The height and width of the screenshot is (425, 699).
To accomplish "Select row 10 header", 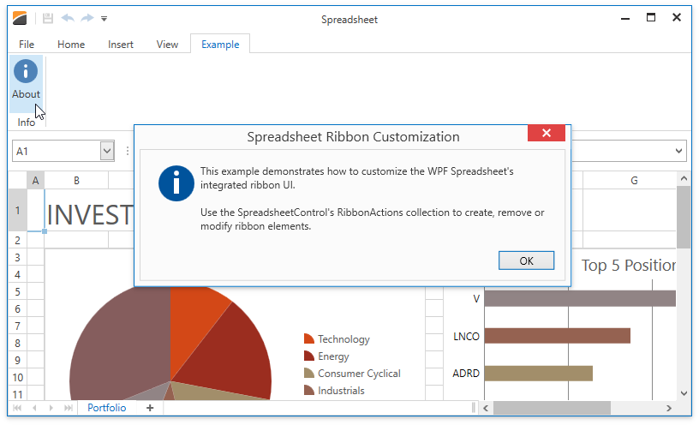I will (x=17, y=377).
